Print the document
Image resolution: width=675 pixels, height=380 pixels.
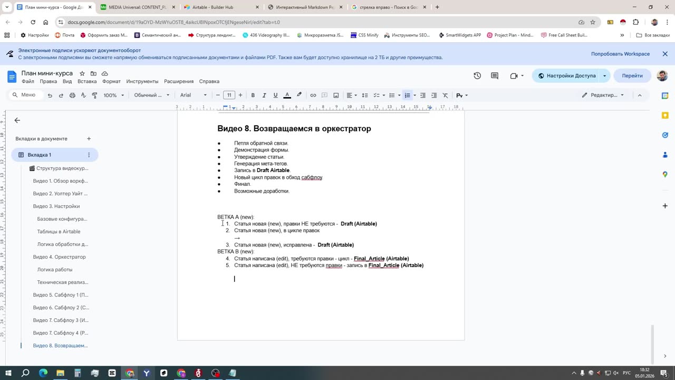(72, 96)
